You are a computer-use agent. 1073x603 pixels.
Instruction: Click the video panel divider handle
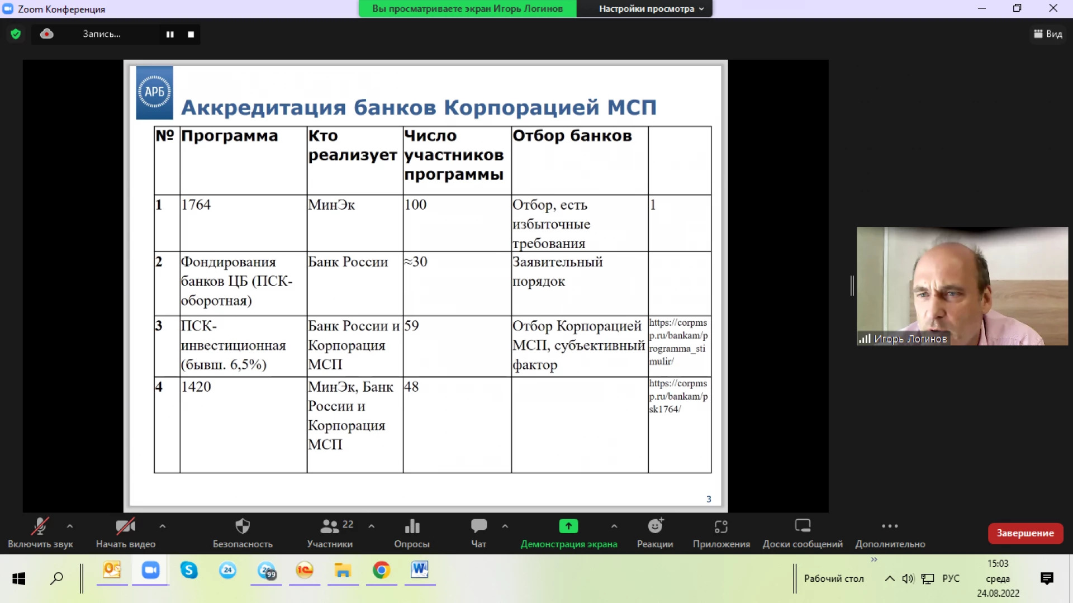point(852,286)
